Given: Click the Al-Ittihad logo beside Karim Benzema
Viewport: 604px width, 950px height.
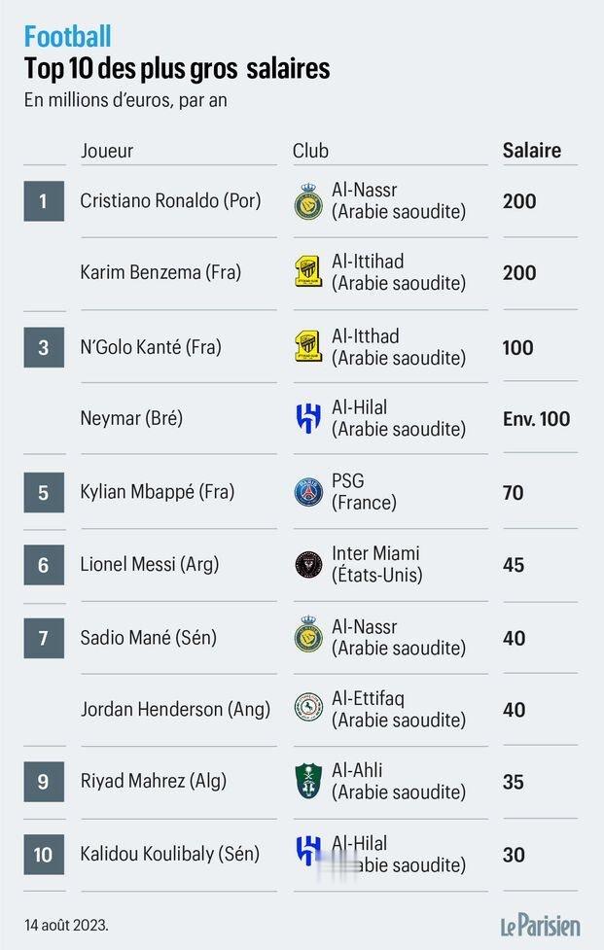Looking at the screenshot, I should click(307, 272).
